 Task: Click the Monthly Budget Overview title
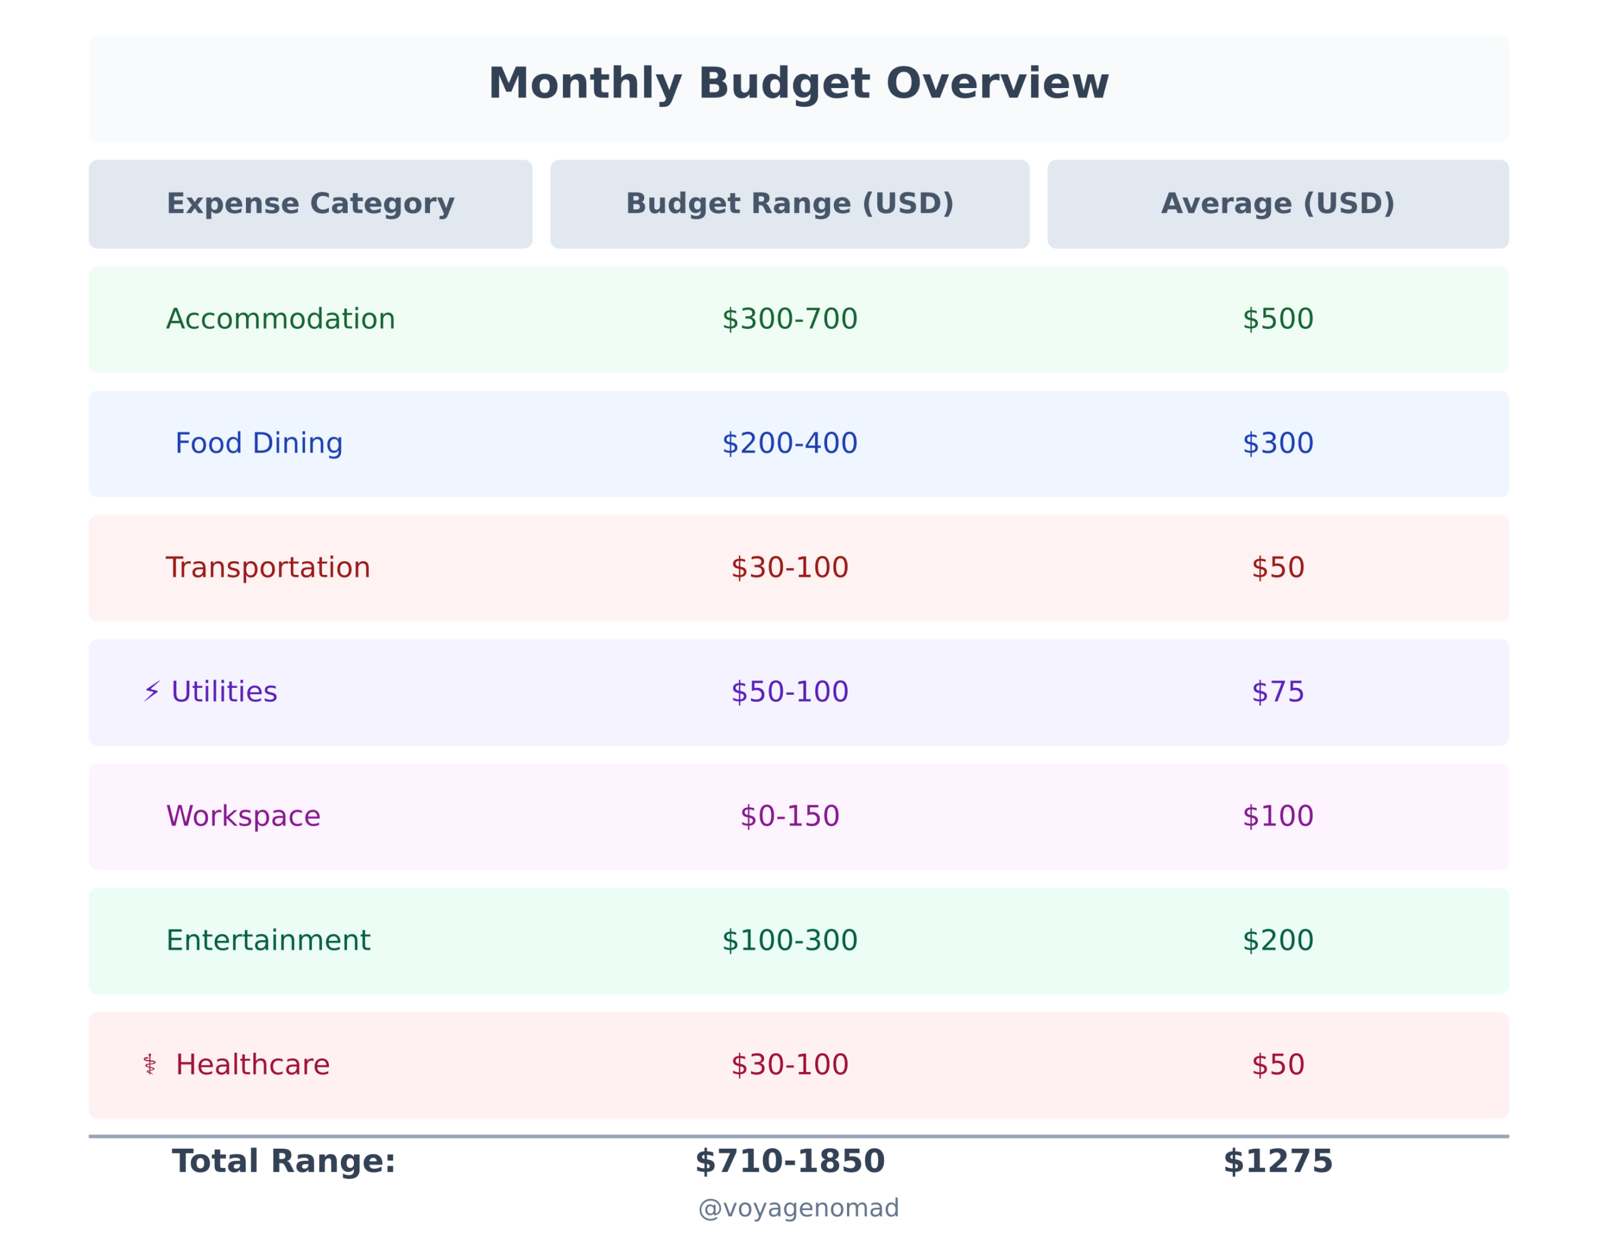tap(798, 84)
